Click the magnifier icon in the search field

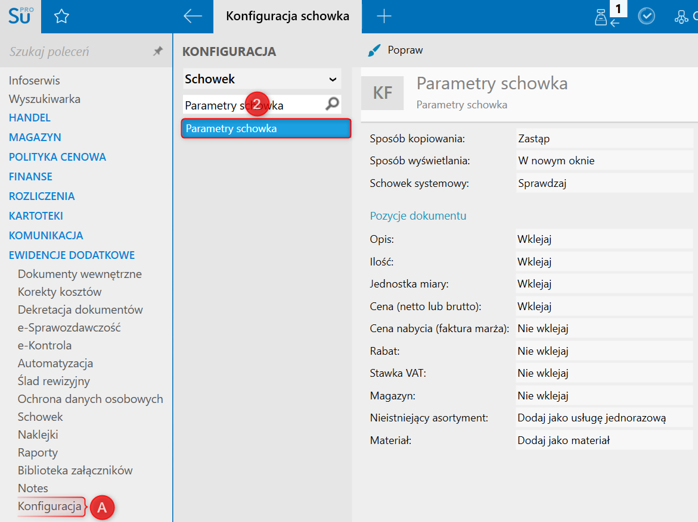[332, 105]
